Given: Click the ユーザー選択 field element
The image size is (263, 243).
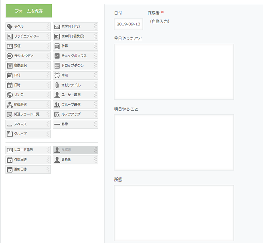Looking at the screenshot, I should (x=75, y=95).
